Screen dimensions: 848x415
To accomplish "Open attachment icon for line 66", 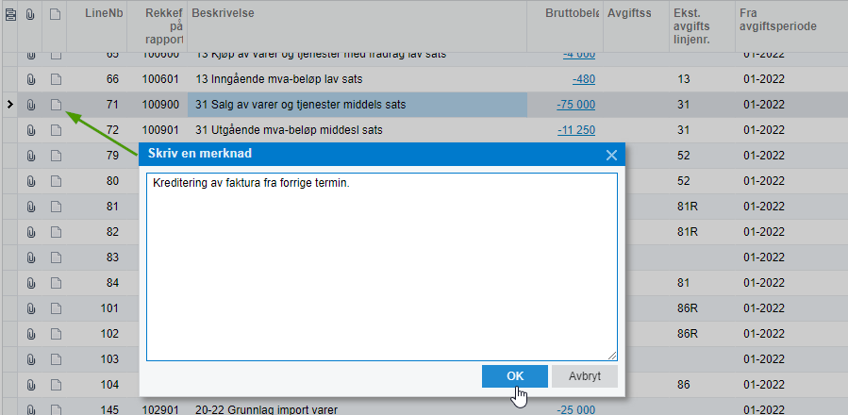I will [31, 79].
